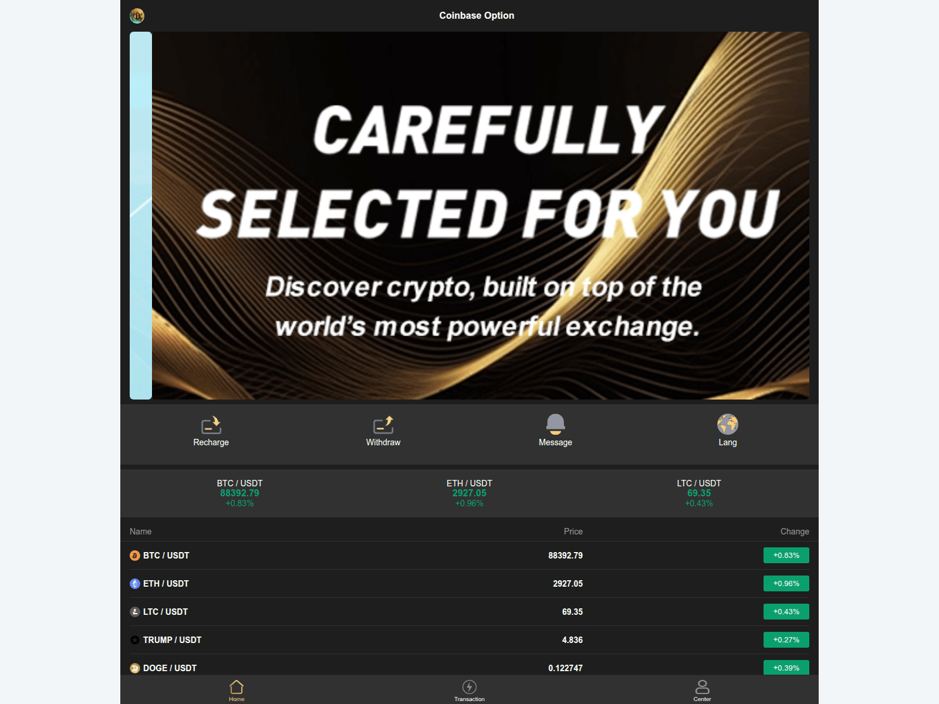939x704 pixels.
Task: Switch to the Transaction tab label
Action: pyautogui.click(x=469, y=699)
